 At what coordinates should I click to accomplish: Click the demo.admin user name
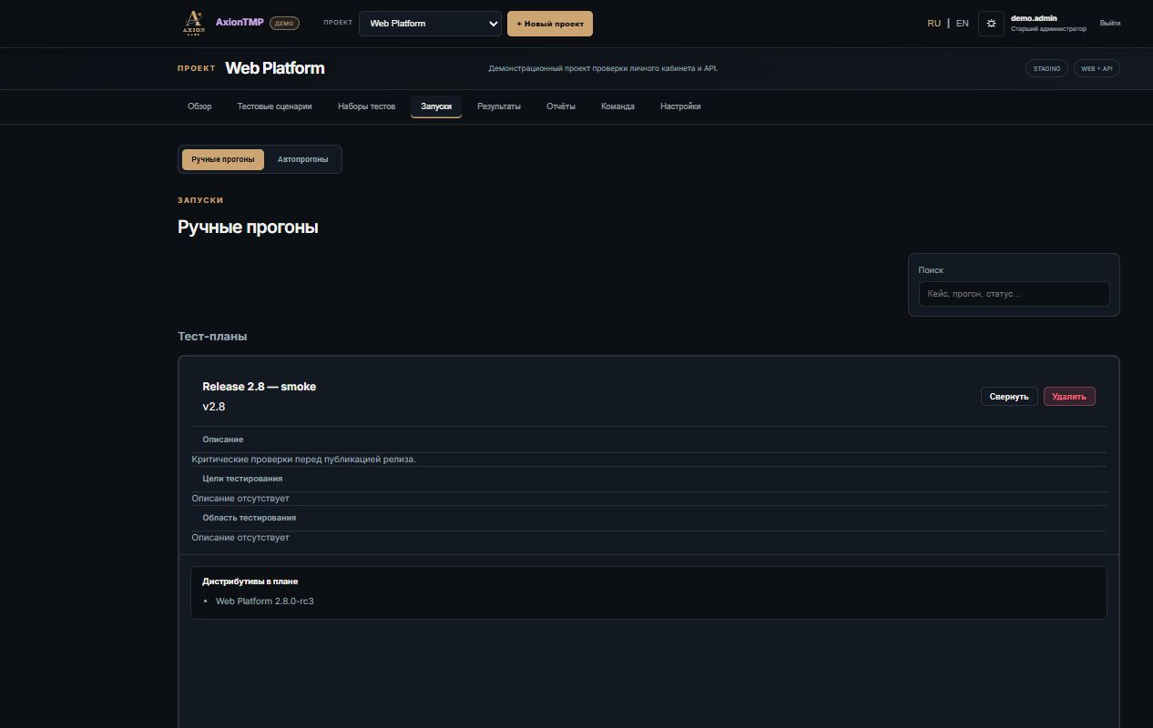(x=1034, y=18)
